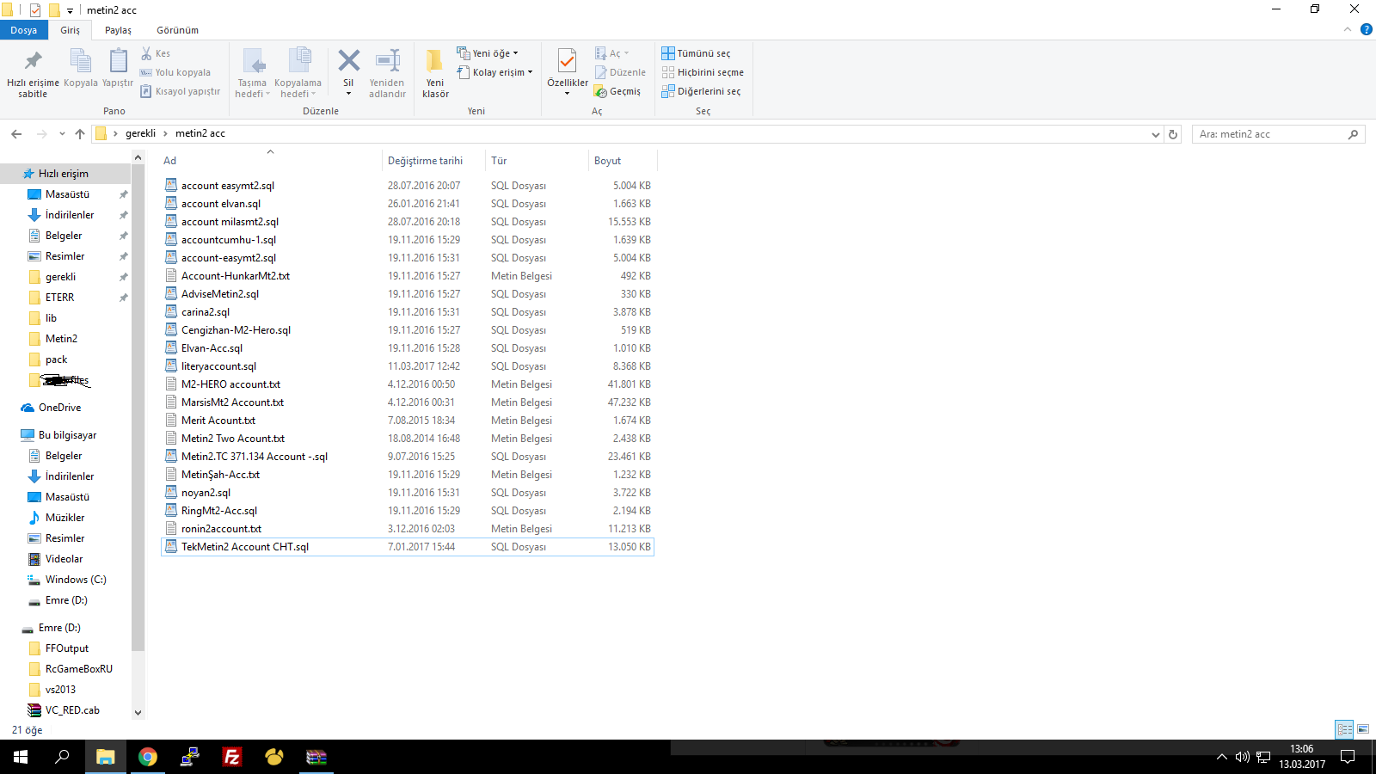Viewport: 1376px width, 774px height.
Task: Open the Kolay erişim dropdown
Action: click(495, 72)
